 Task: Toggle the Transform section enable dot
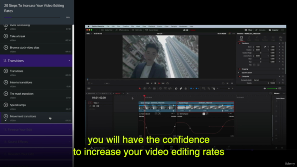(239, 43)
